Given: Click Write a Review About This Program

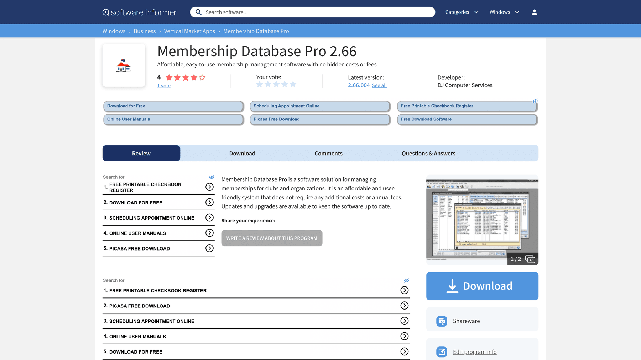Looking at the screenshot, I should (272, 238).
